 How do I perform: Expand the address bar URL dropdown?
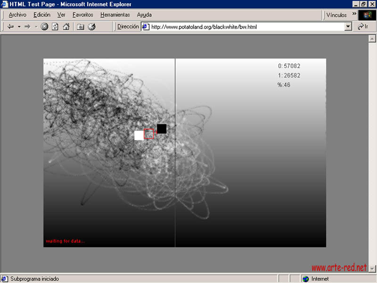point(348,27)
